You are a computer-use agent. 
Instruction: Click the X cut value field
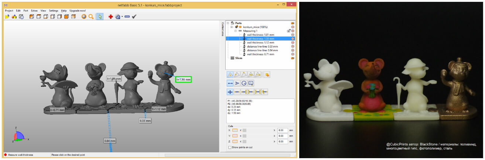point(282,130)
